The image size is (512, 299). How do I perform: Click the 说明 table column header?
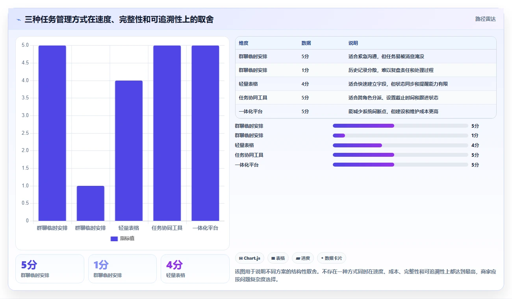[353, 43]
